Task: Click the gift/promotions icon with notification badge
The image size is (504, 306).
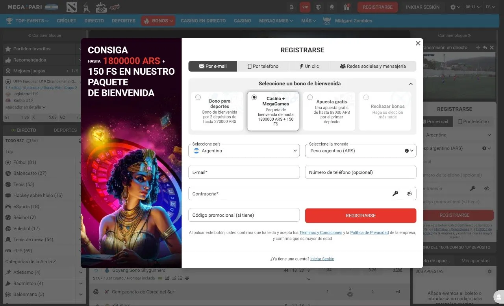Action: tap(345, 7)
